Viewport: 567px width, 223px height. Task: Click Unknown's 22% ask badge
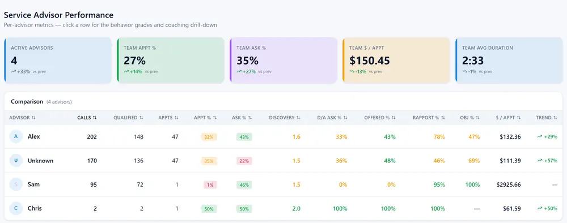pos(244,161)
